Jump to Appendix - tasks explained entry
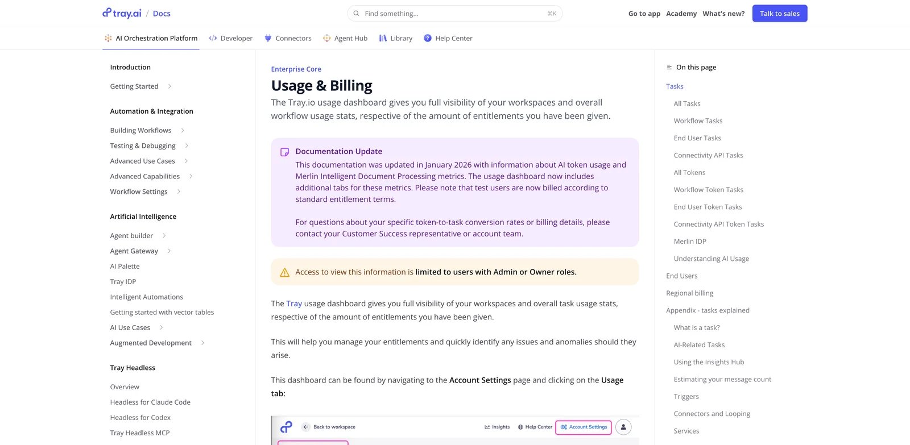 [708, 310]
